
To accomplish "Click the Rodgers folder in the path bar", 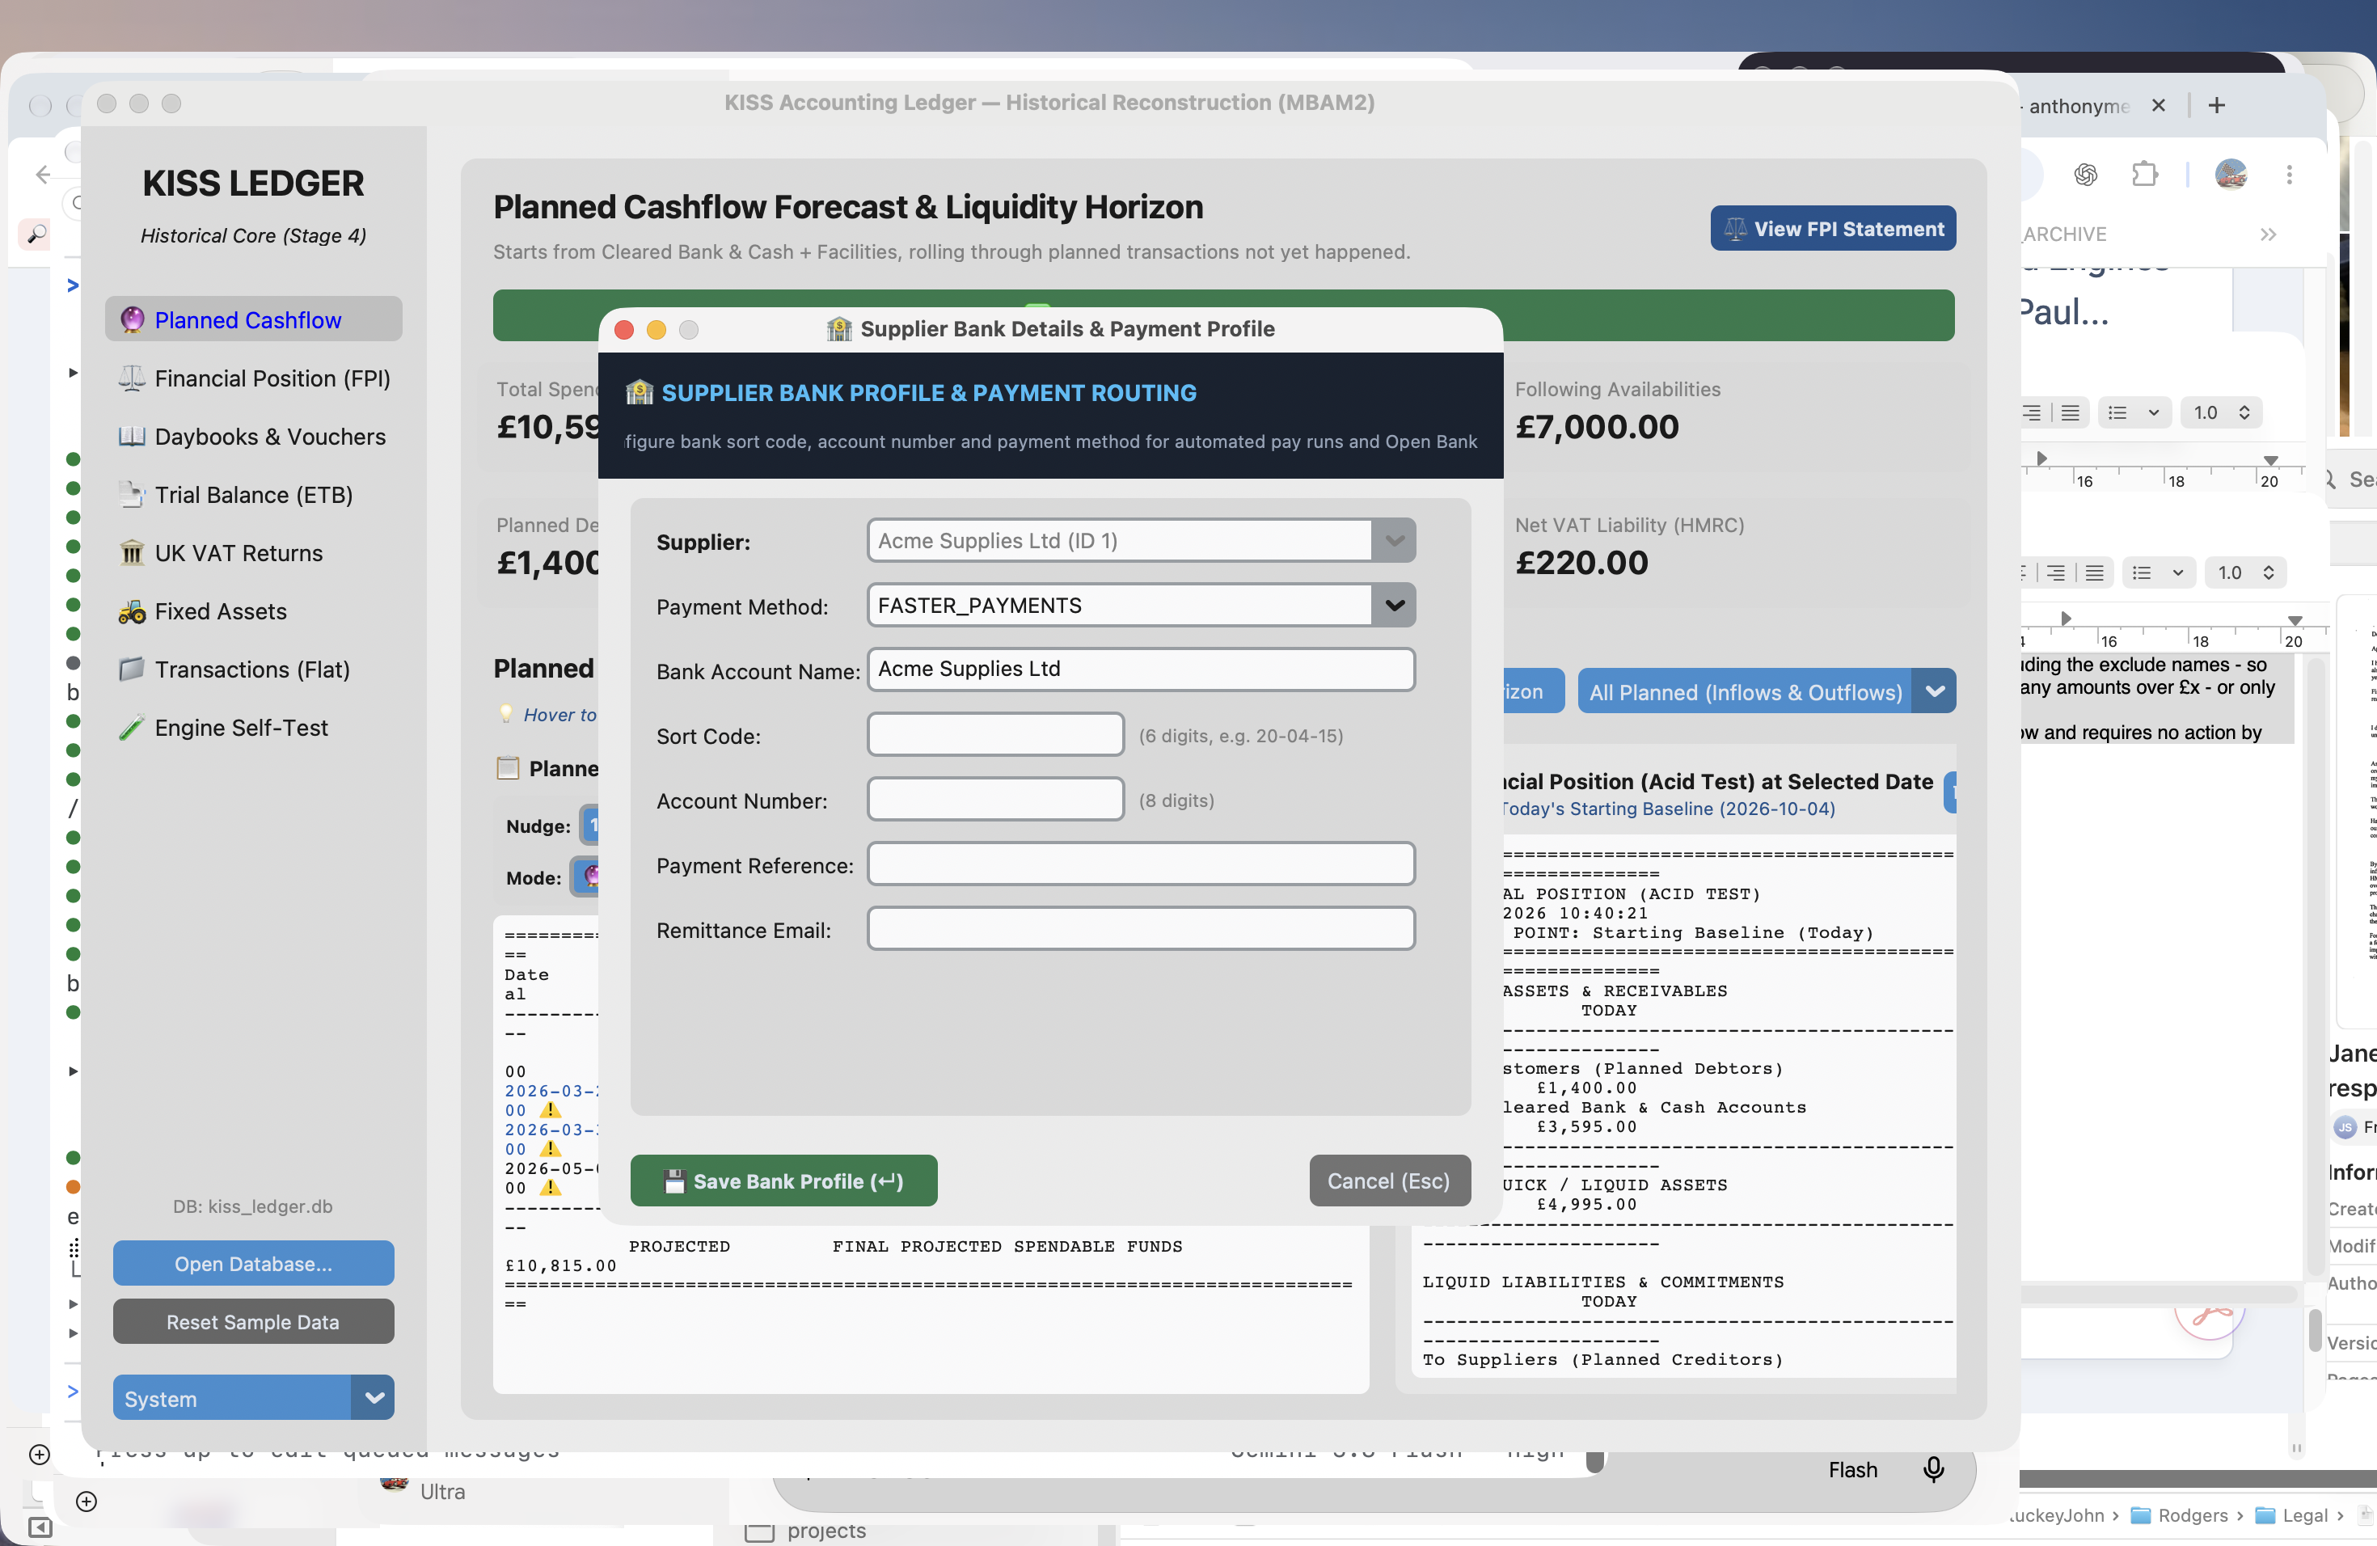I will [x=2179, y=1515].
